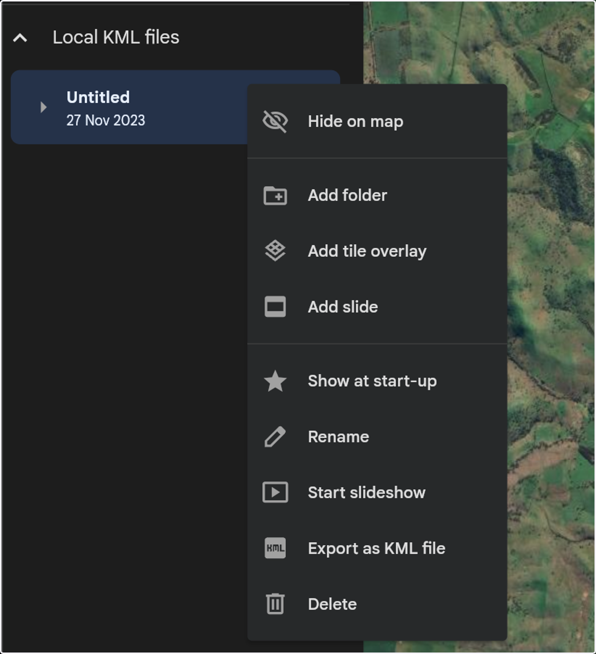
Task: Click the trash can Delete icon
Action: [275, 604]
